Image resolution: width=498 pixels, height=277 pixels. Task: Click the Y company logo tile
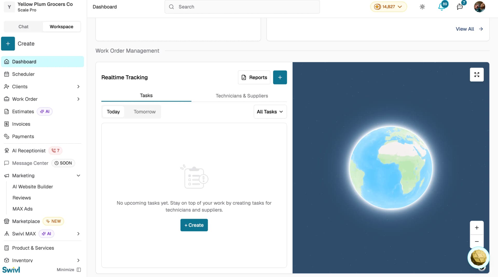tap(9, 7)
